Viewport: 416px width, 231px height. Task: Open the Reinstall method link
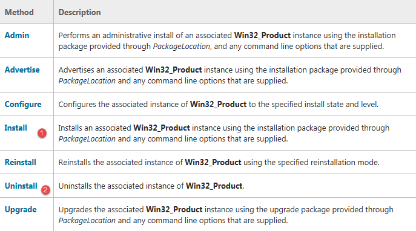point(21,162)
